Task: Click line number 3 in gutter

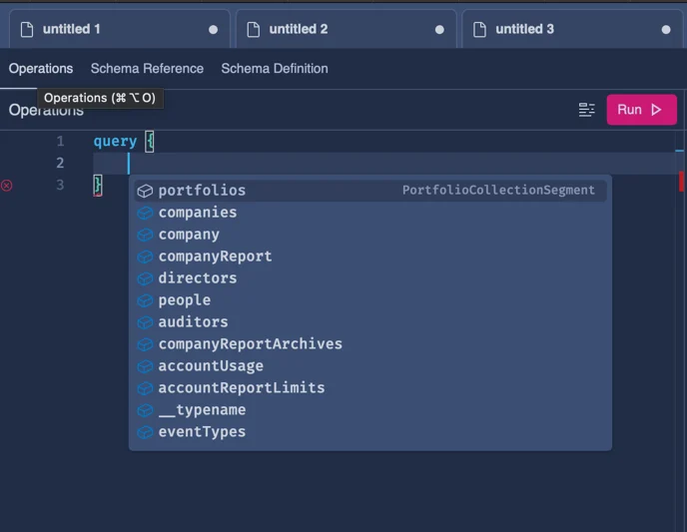Action: (60, 185)
